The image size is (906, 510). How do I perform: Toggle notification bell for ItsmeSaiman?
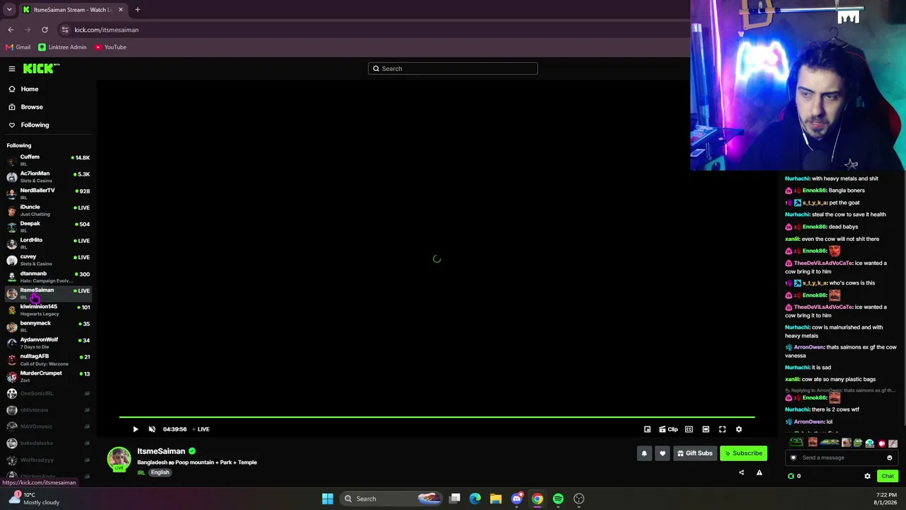click(644, 453)
